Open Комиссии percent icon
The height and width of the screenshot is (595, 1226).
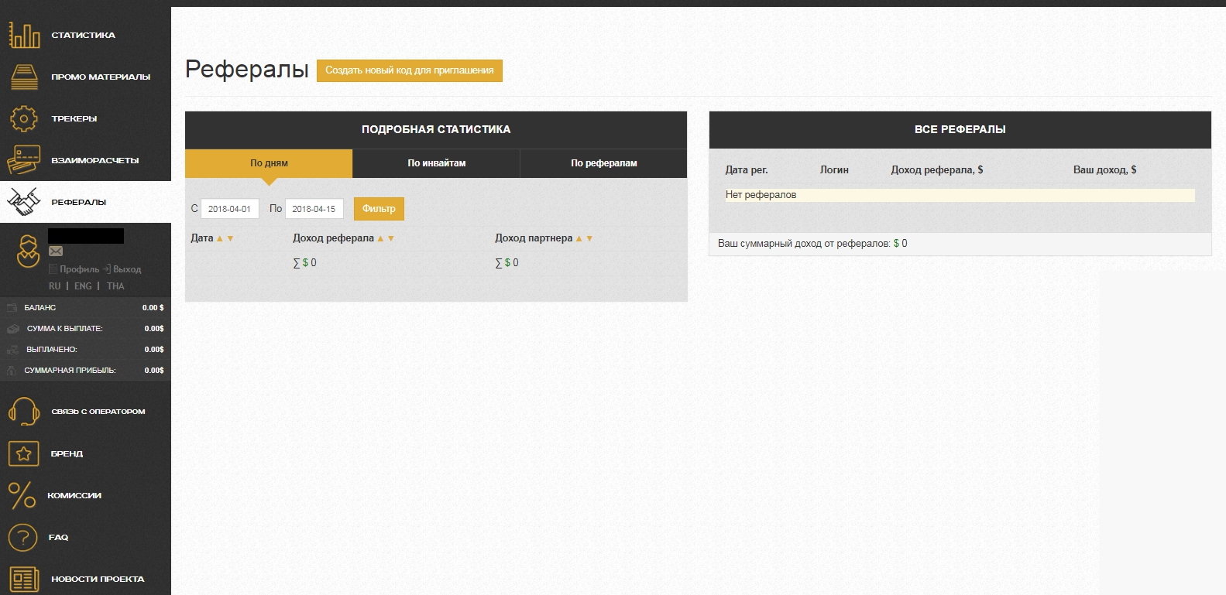(x=22, y=495)
